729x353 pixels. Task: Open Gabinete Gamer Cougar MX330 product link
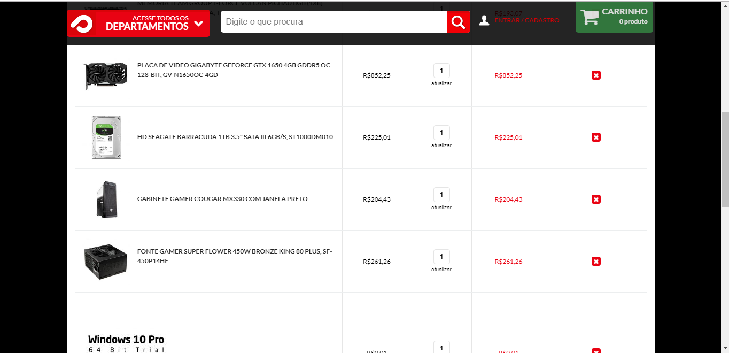[x=222, y=199]
